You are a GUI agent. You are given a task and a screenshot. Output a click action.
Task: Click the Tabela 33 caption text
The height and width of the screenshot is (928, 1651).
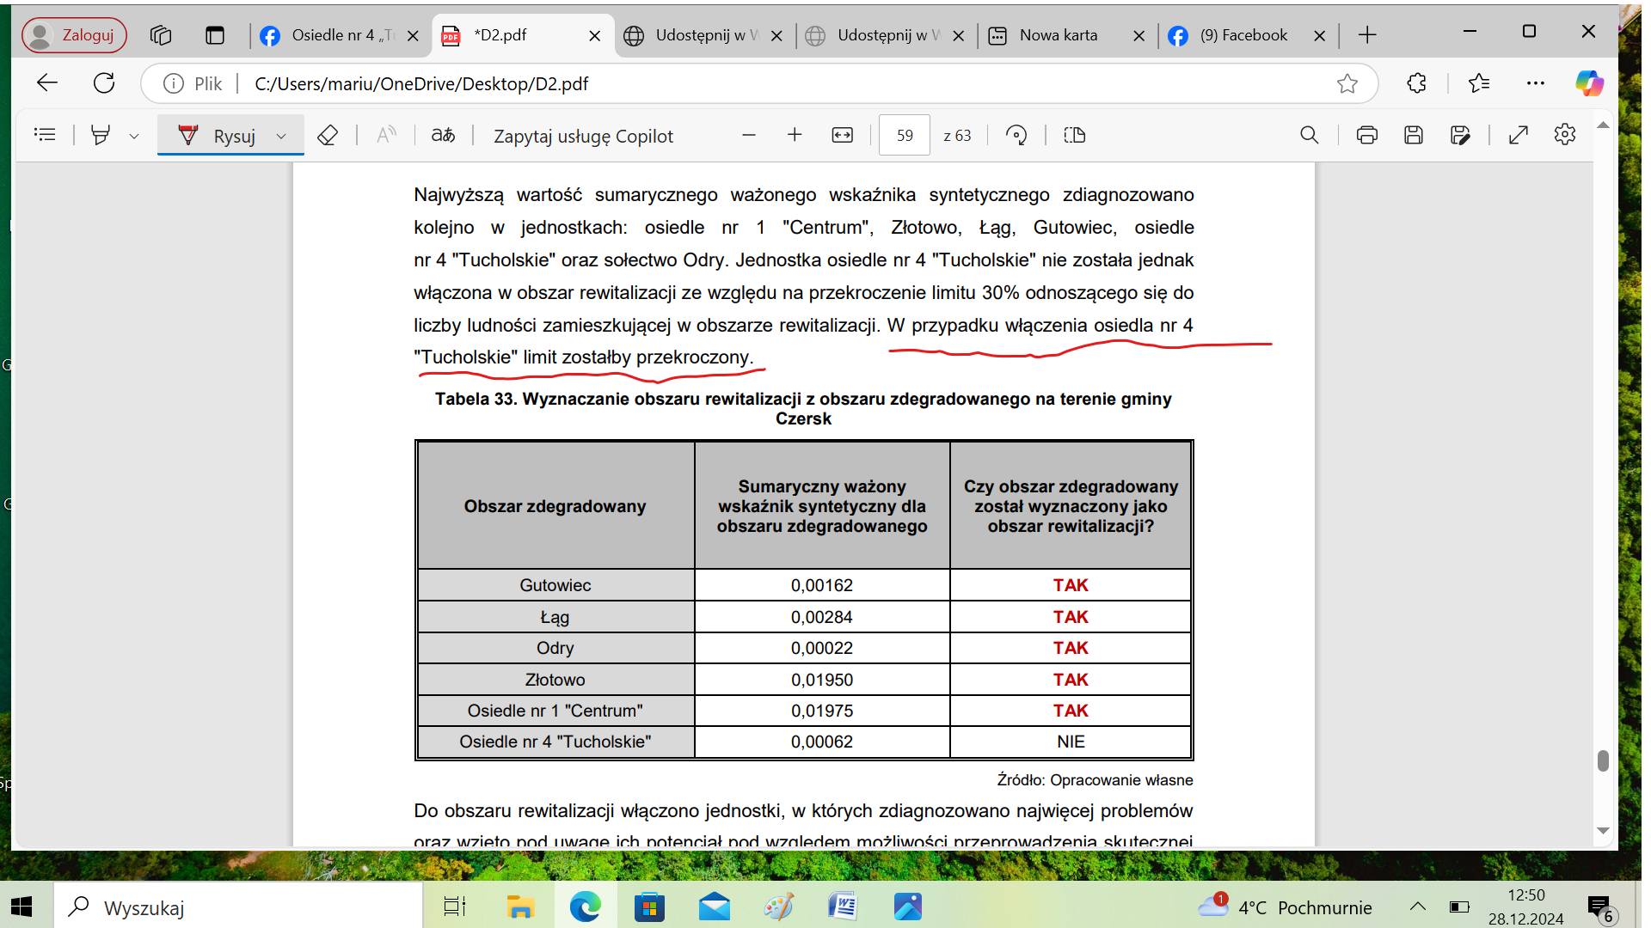click(803, 409)
